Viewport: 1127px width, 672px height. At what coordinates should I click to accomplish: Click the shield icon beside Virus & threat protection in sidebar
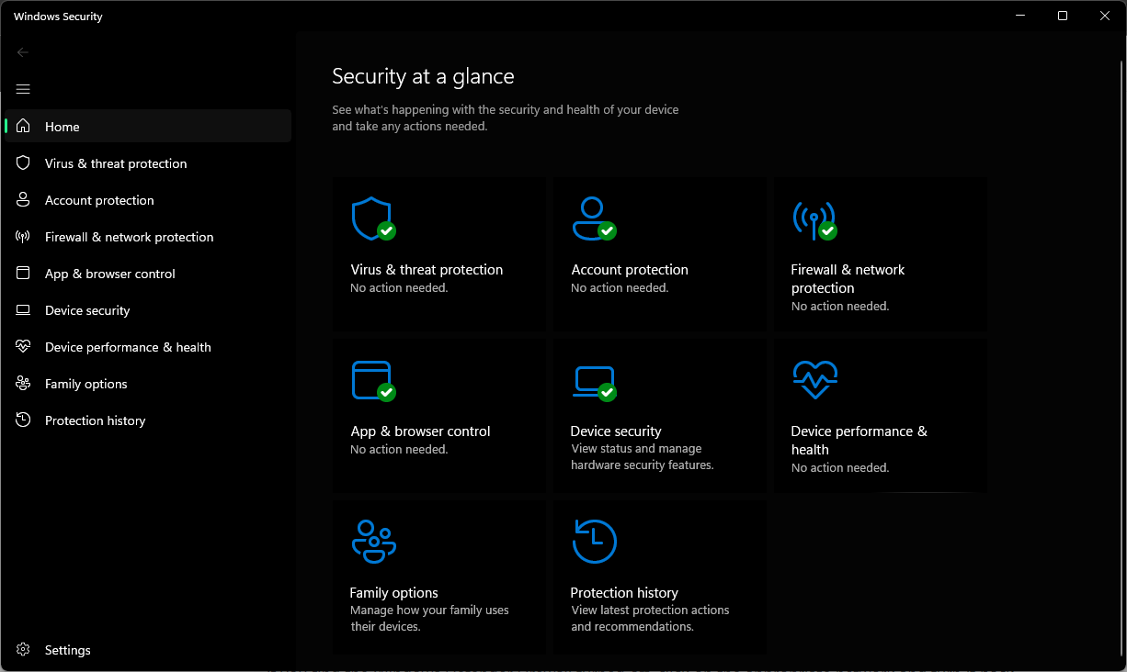point(23,162)
